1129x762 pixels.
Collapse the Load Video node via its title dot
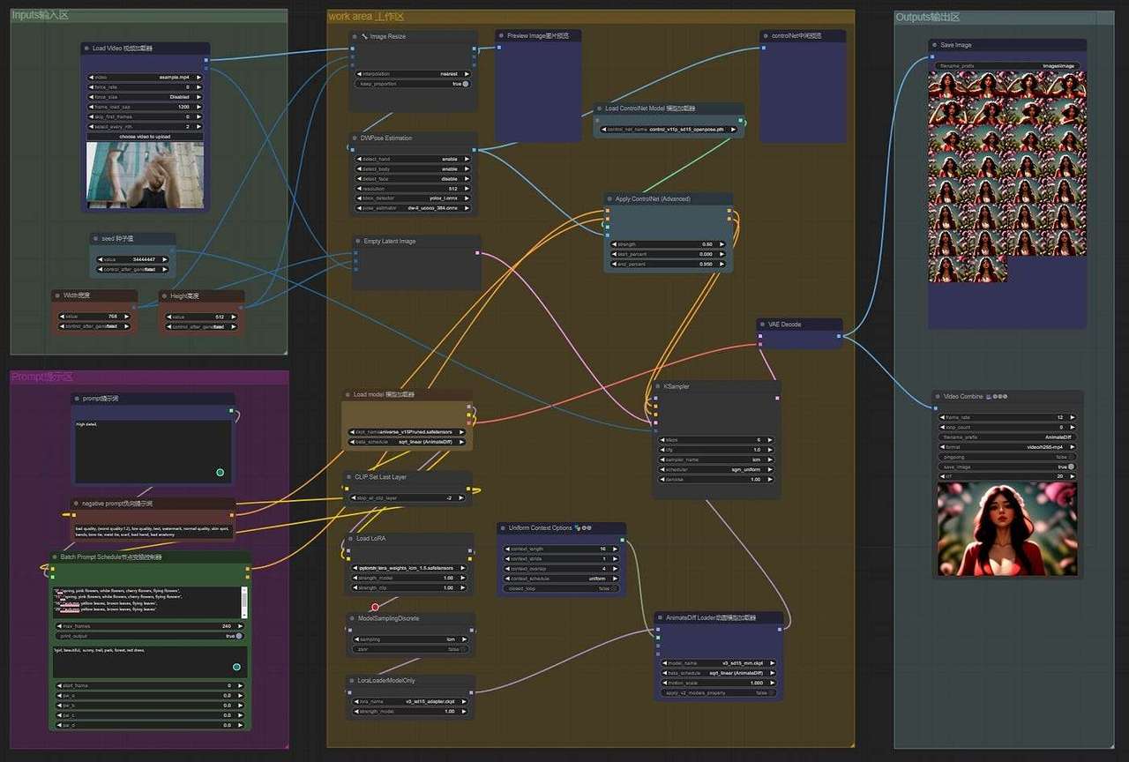point(87,49)
